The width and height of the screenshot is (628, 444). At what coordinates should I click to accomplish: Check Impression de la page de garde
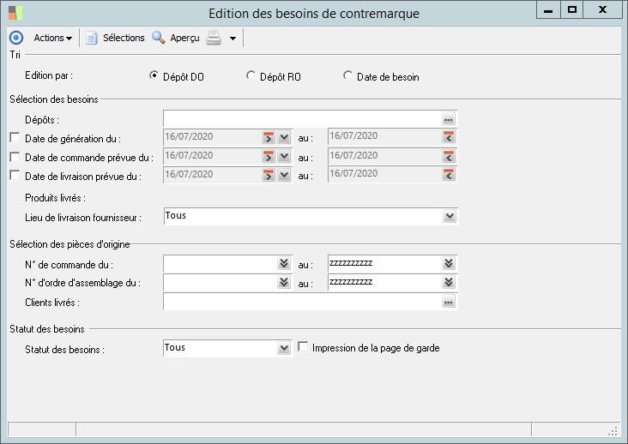(x=303, y=347)
